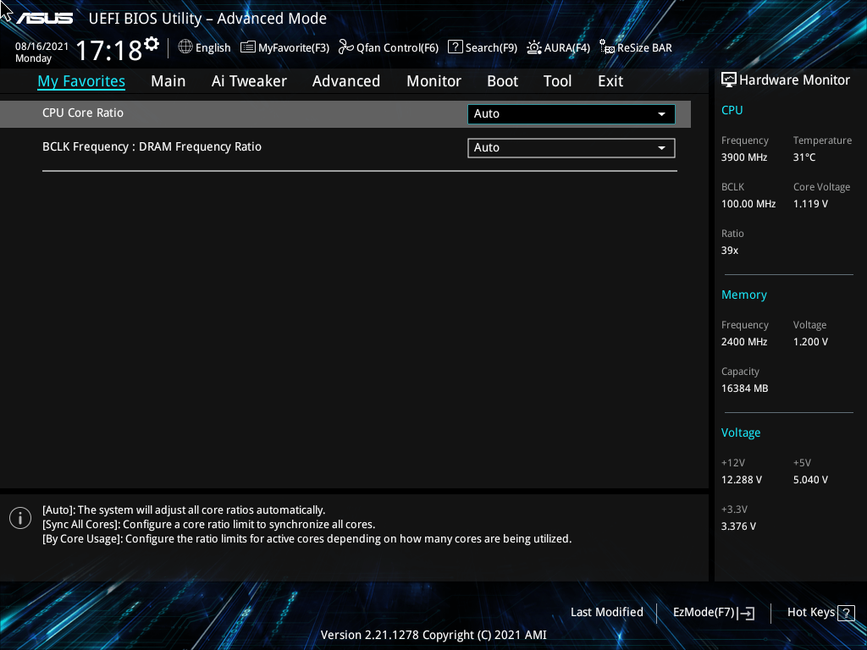This screenshot has height=650, width=867.
Task: Switch to EzMode(F7) label
Action: (x=704, y=613)
